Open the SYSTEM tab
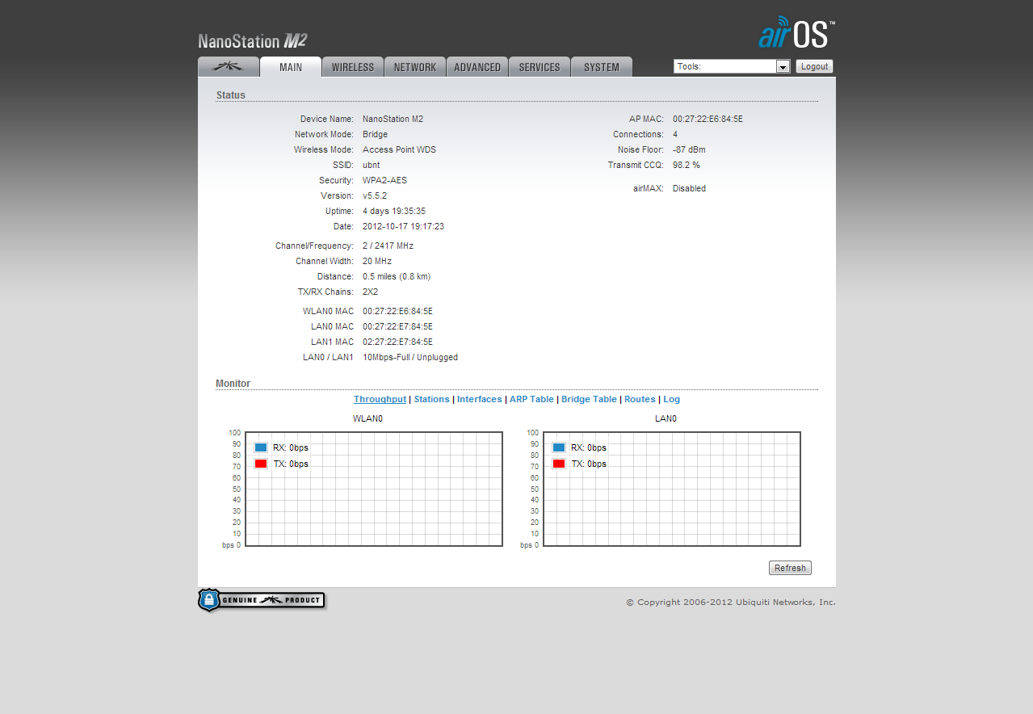The height and width of the screenshot is (714, 1033). pyautogui.click(x=602, y=67)
